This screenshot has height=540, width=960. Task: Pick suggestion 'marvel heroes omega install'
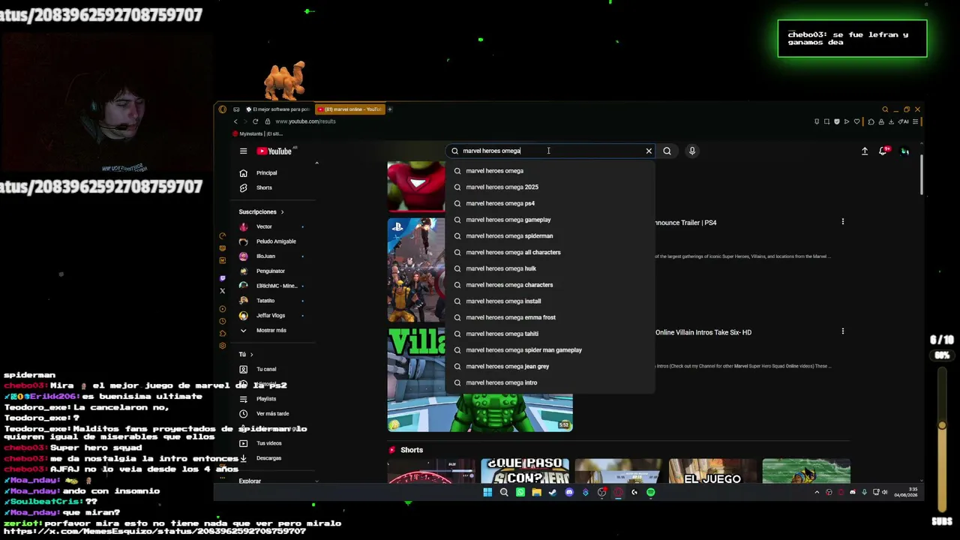point(550,301)
